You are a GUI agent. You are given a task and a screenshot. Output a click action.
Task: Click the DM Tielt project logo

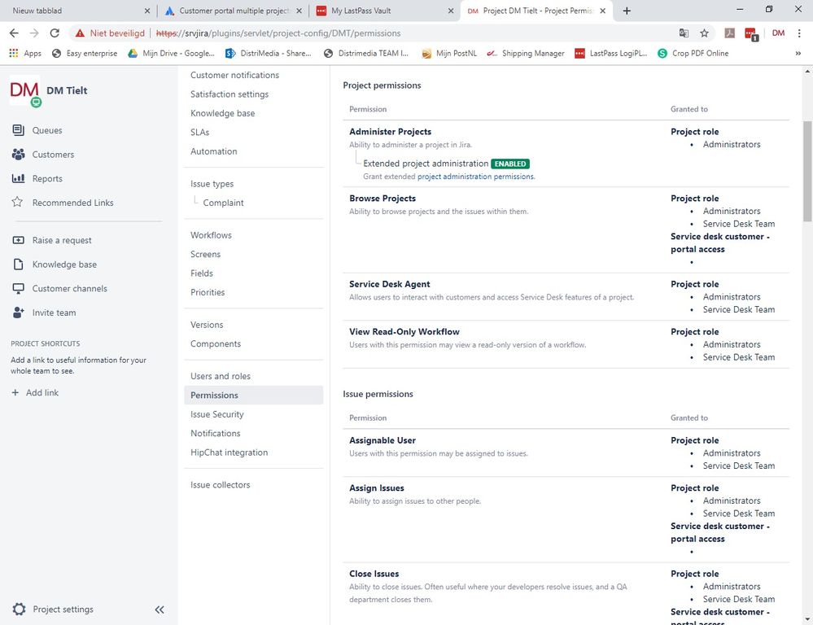tap(25, 90)
